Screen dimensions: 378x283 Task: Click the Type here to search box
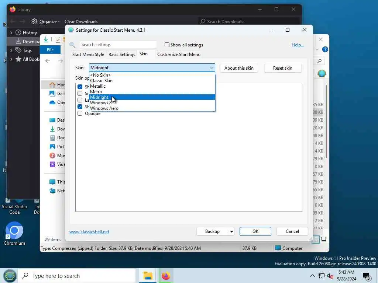(77, 276)
